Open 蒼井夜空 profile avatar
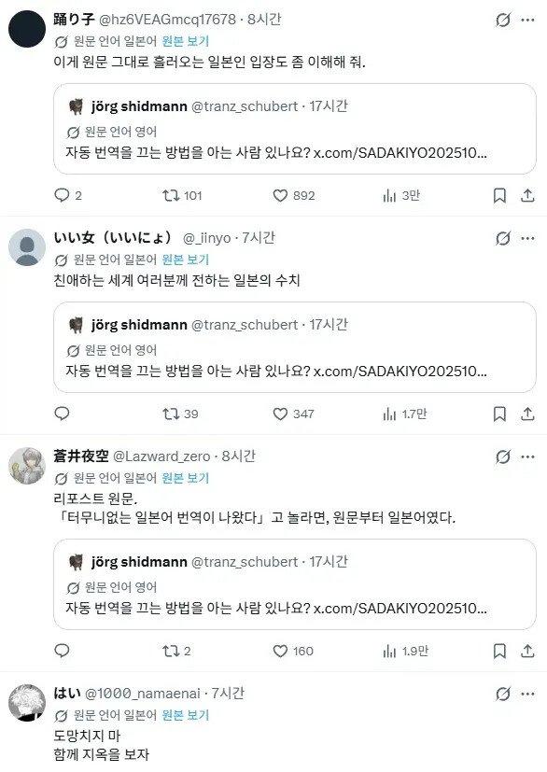The width and height of the screenshot is (547, 772). click(x=27, y=466)
